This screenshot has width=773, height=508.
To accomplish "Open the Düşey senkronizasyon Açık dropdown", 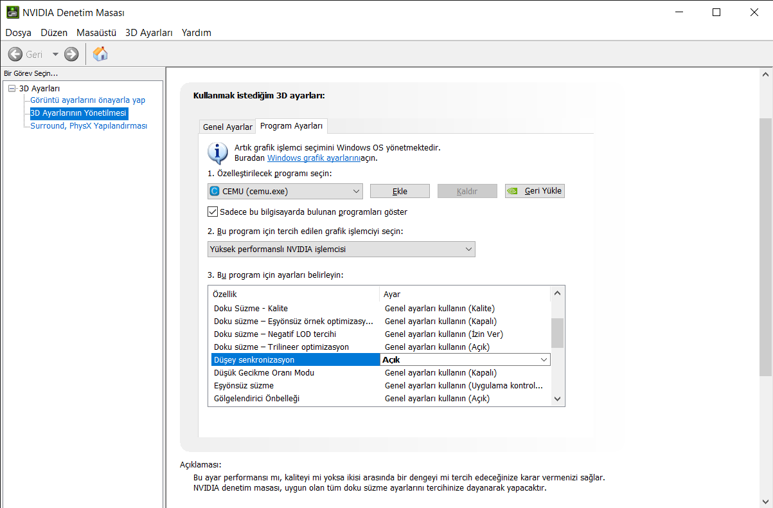I will 465,360.
